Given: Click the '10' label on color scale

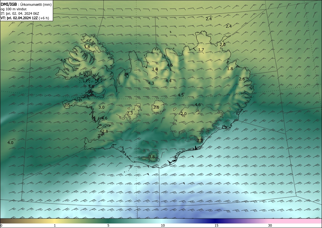Looking at the screenshot, I should click(163, 225).
